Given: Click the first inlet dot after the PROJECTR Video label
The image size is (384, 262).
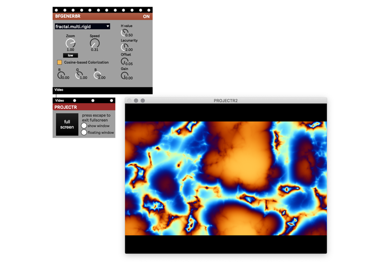Looking at the screenshot, I should (x=74, y=100).
